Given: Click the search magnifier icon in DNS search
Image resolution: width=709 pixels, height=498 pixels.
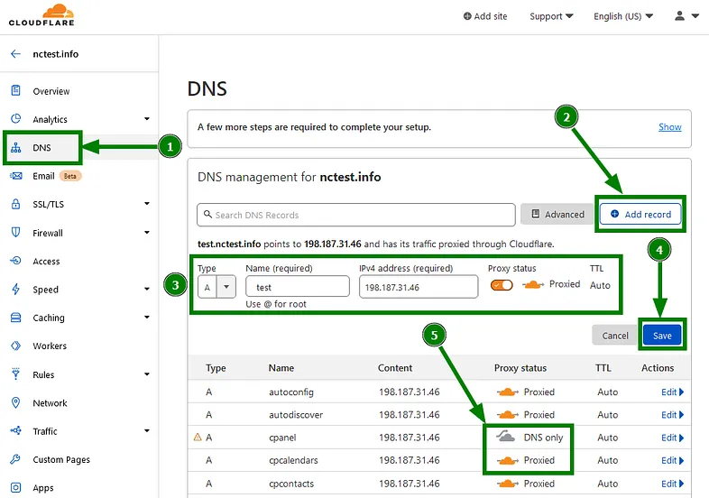Looking at the screenshot, I should pyautogui.click(x=207, y=214).
